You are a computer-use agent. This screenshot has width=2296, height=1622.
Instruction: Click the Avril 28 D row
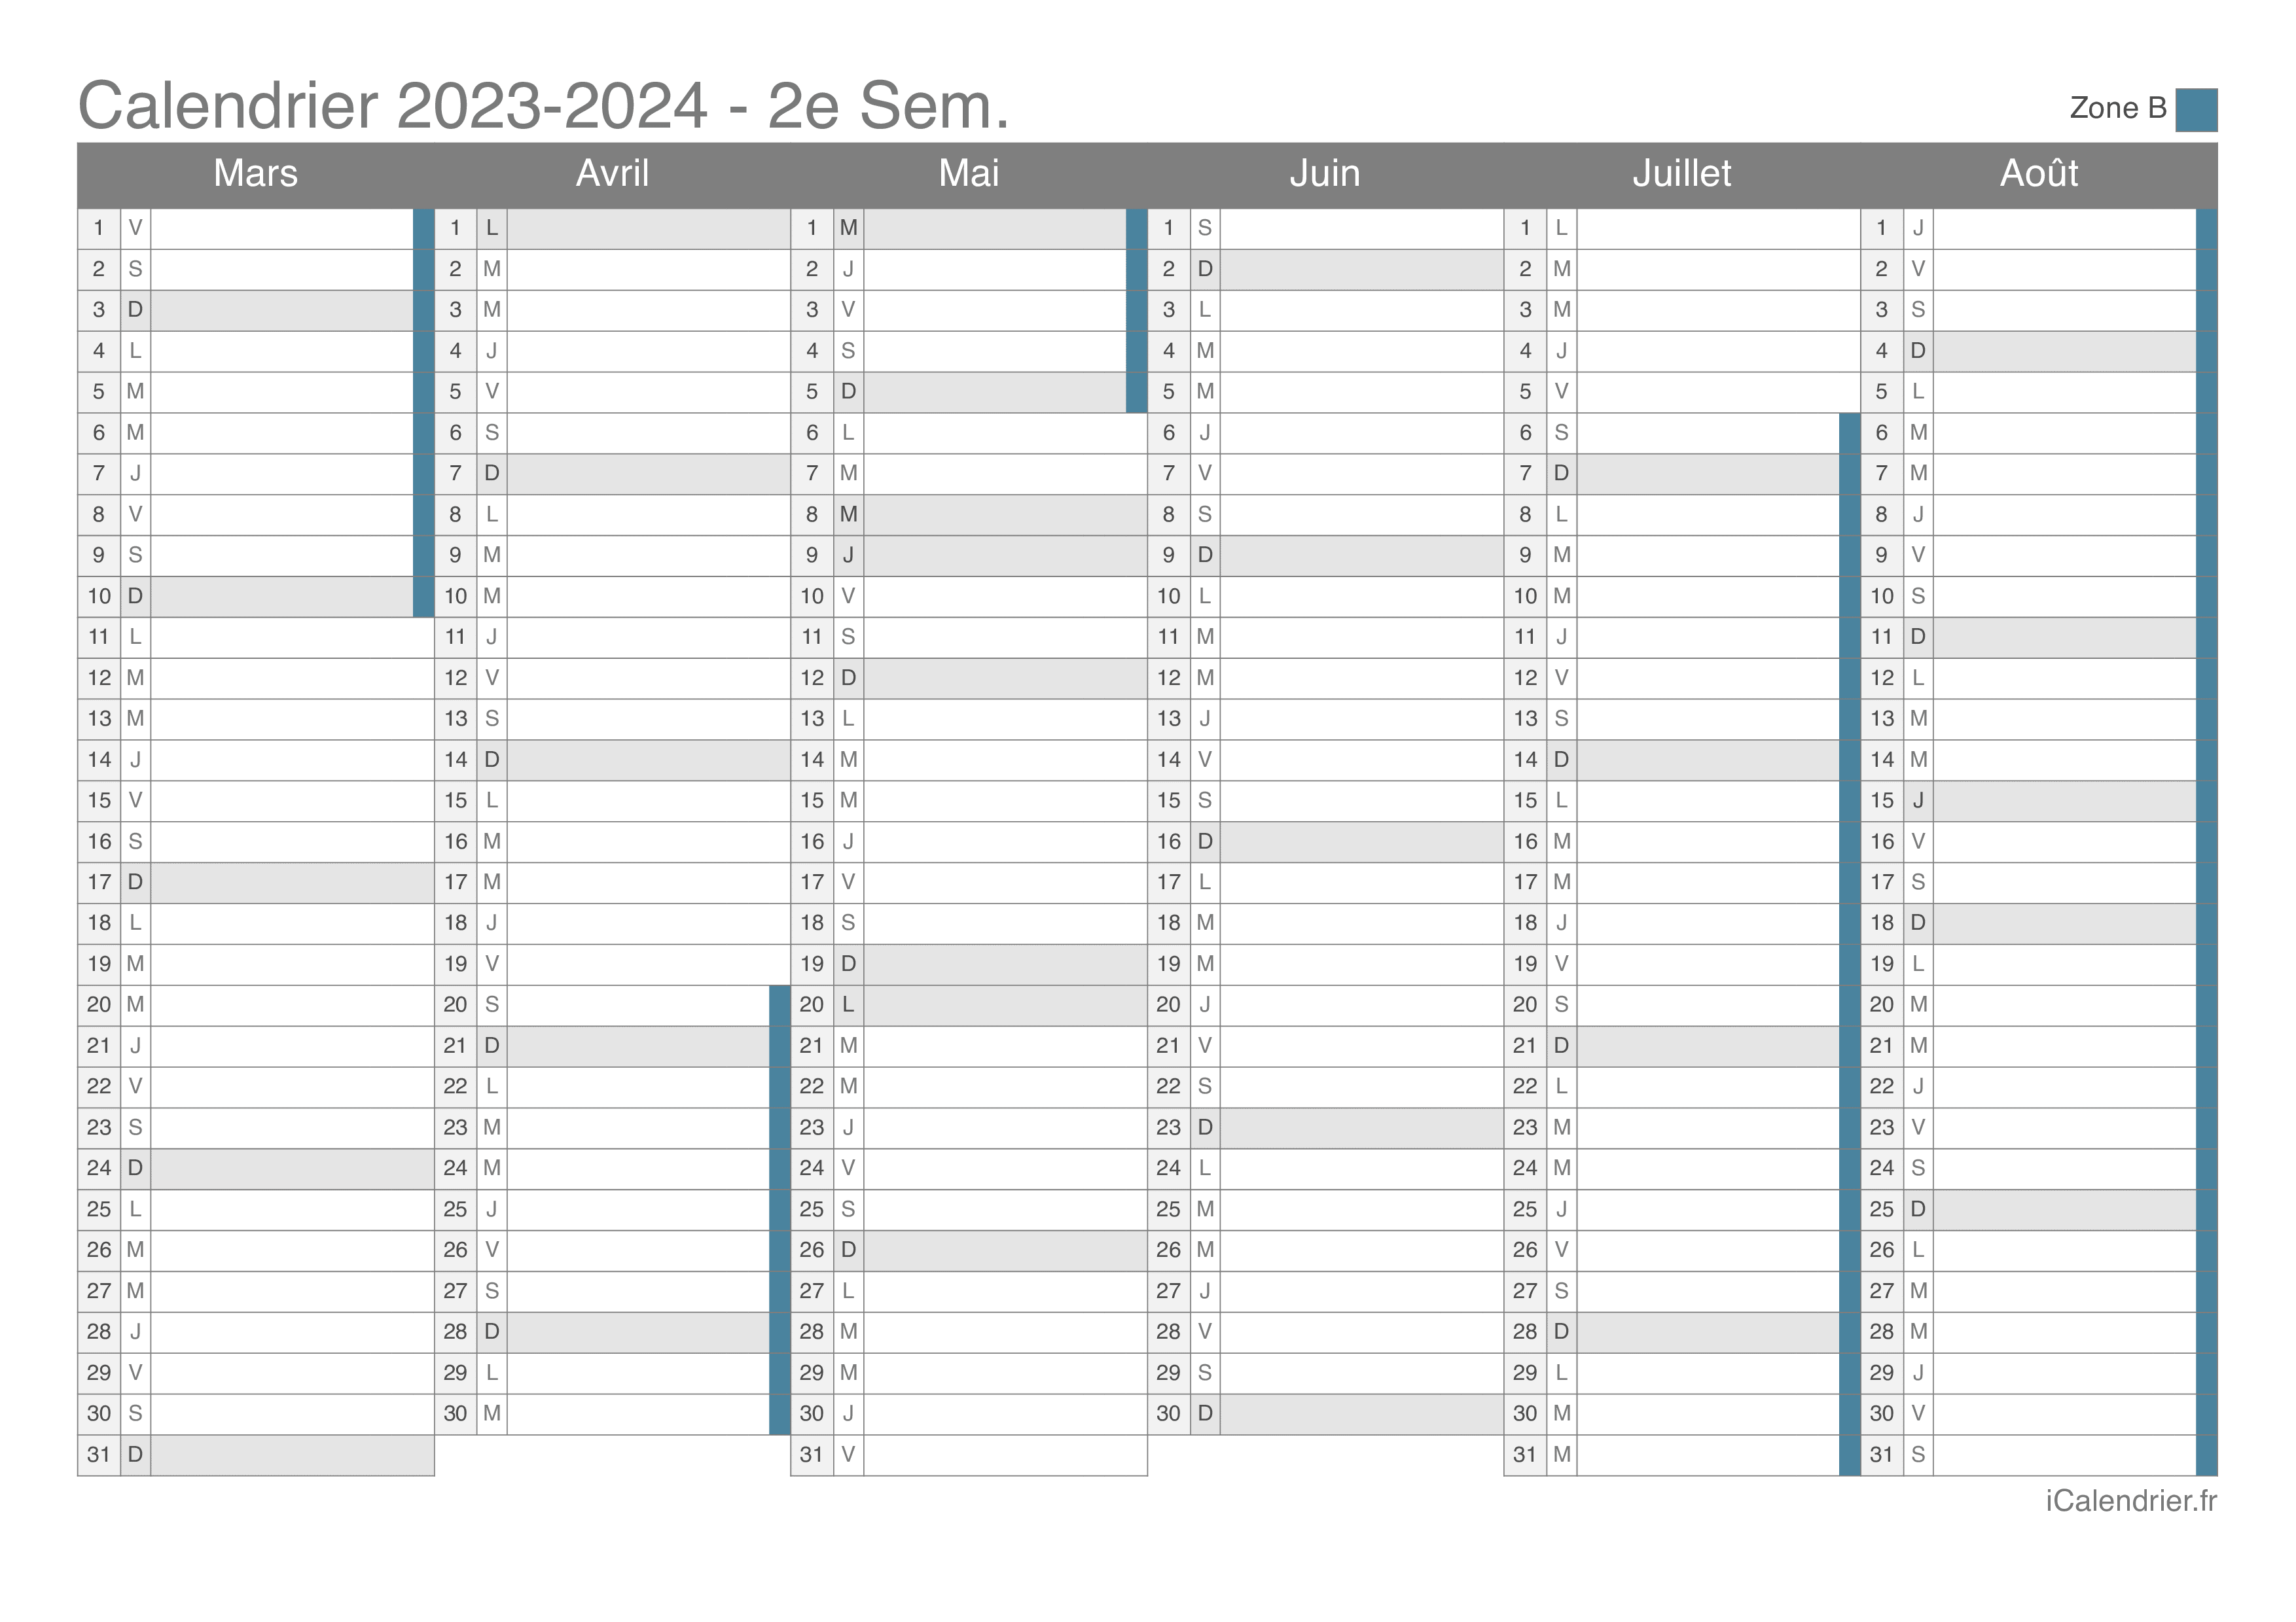tap(612, 1332)
